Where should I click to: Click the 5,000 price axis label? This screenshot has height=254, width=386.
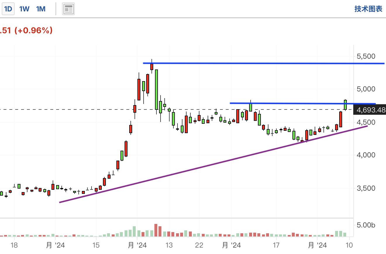click(x=366, y=89)
